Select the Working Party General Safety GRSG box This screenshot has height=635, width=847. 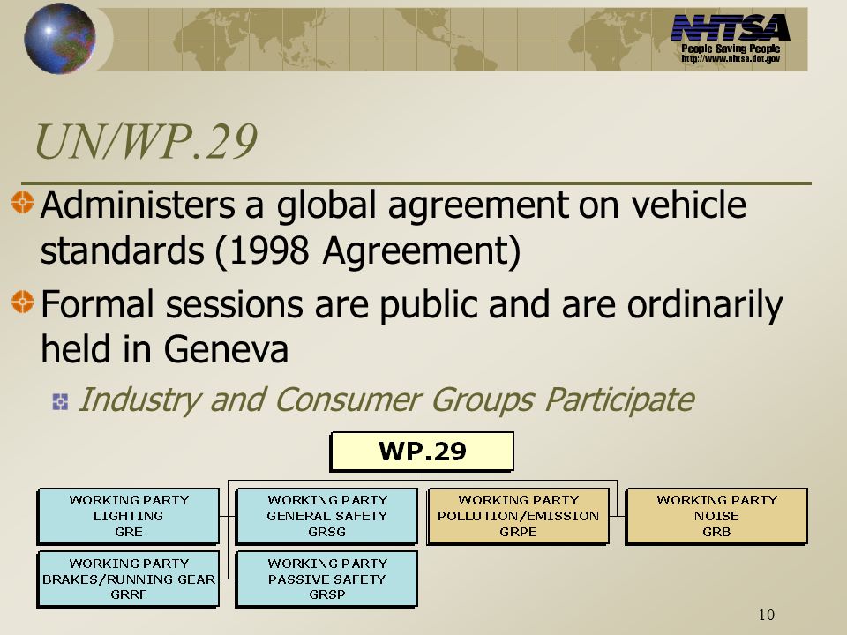326,516
